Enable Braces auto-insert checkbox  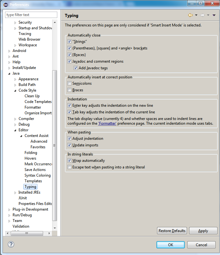[x=70, y=90]
